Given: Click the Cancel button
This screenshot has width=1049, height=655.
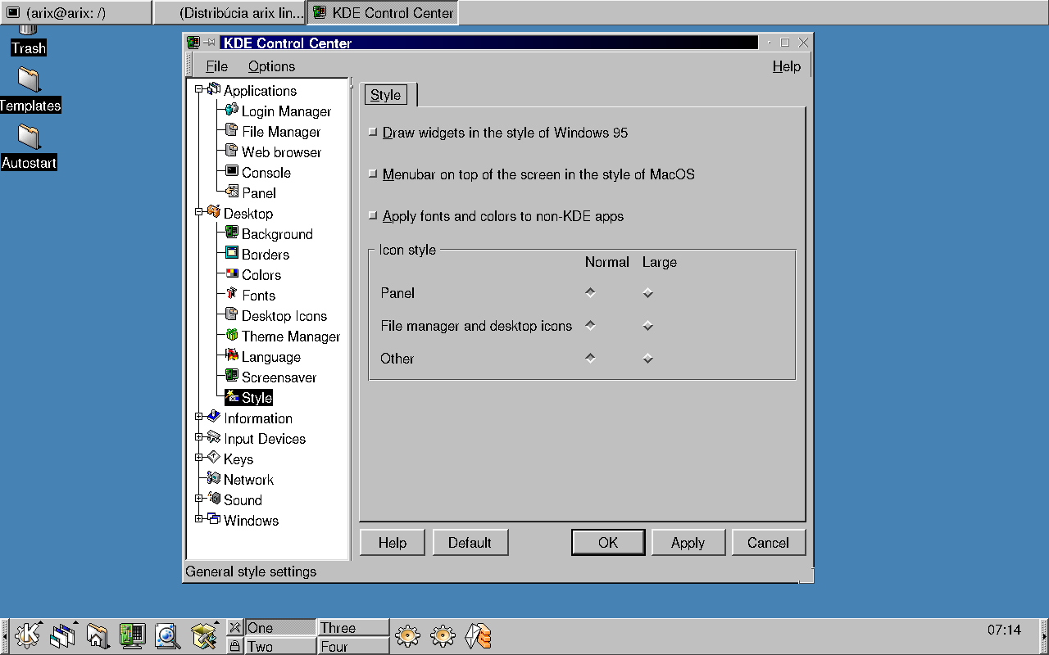Looking at the screenshot, I should (x=768, y=542).
